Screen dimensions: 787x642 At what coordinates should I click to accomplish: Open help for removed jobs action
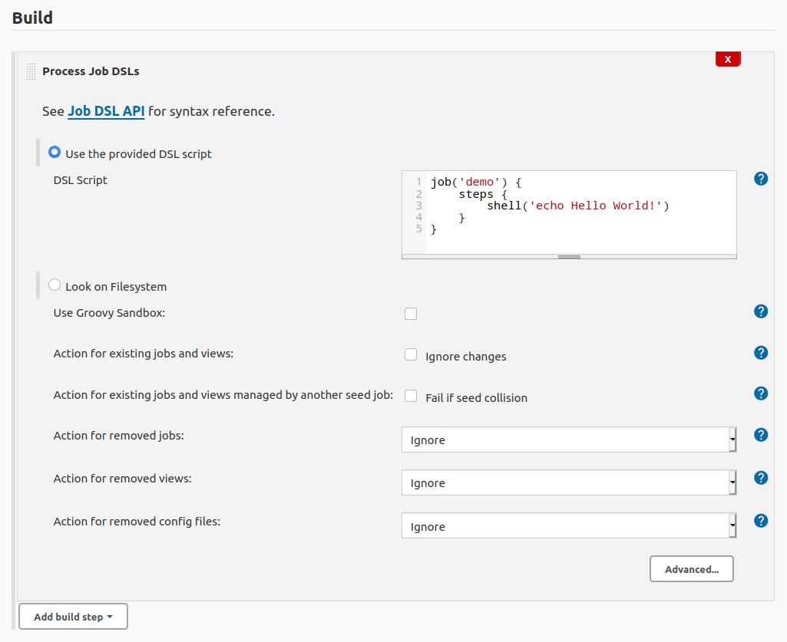click(760, 435)
